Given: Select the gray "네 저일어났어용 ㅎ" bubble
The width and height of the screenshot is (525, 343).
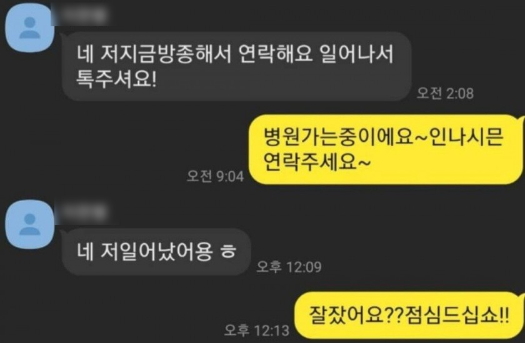Looking at the screenshot, I should point(156,252).
